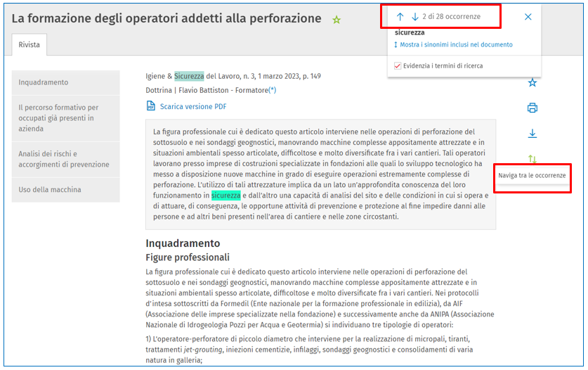Image resolution: width=588 pixels, height=370 pixels.
Task: Expand 'Mostra i sinonimi inclusi nel documento'
Action: (453, 45)
